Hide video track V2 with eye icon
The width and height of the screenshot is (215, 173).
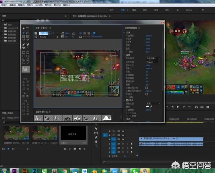point(123,135)
